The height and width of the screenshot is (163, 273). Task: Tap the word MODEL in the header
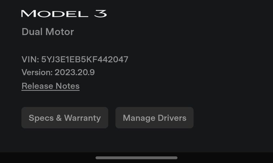click(x=55, y=14)
